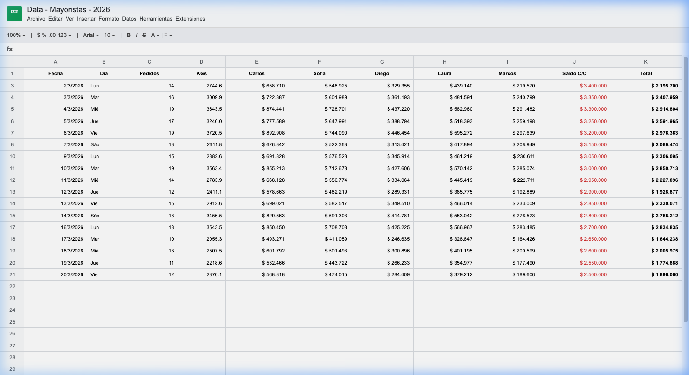689x375 pixels.
Task: Click the Google Sheets logo icon
Action: tap(14, 13)
